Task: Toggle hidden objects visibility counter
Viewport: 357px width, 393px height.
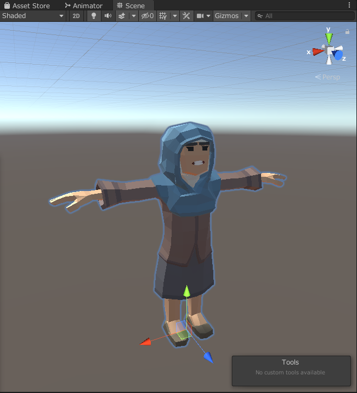Action: [148, 16]
